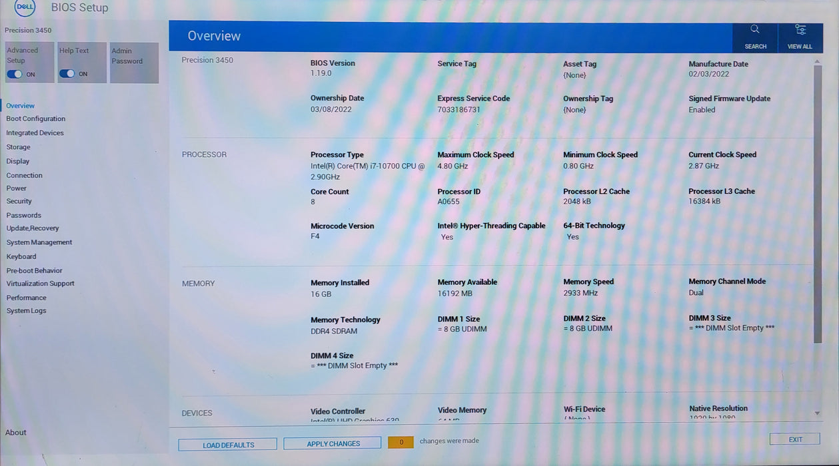Viewport: 839px width, 466px height.
Task: Click the About link
Action: 16,433
